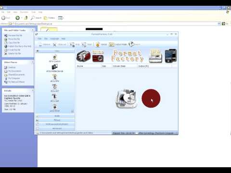
Task: Open Edit menu in Explorer window
Action: [9, 12]
